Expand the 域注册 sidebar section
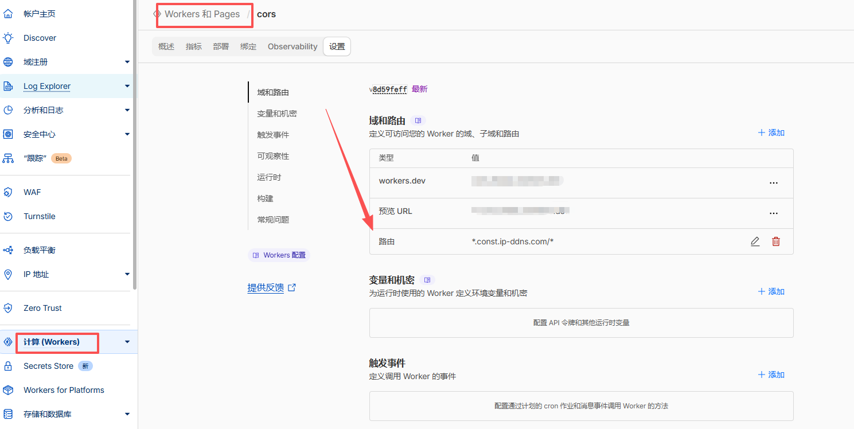Screen dimensions: 854x429 (127, 62)
